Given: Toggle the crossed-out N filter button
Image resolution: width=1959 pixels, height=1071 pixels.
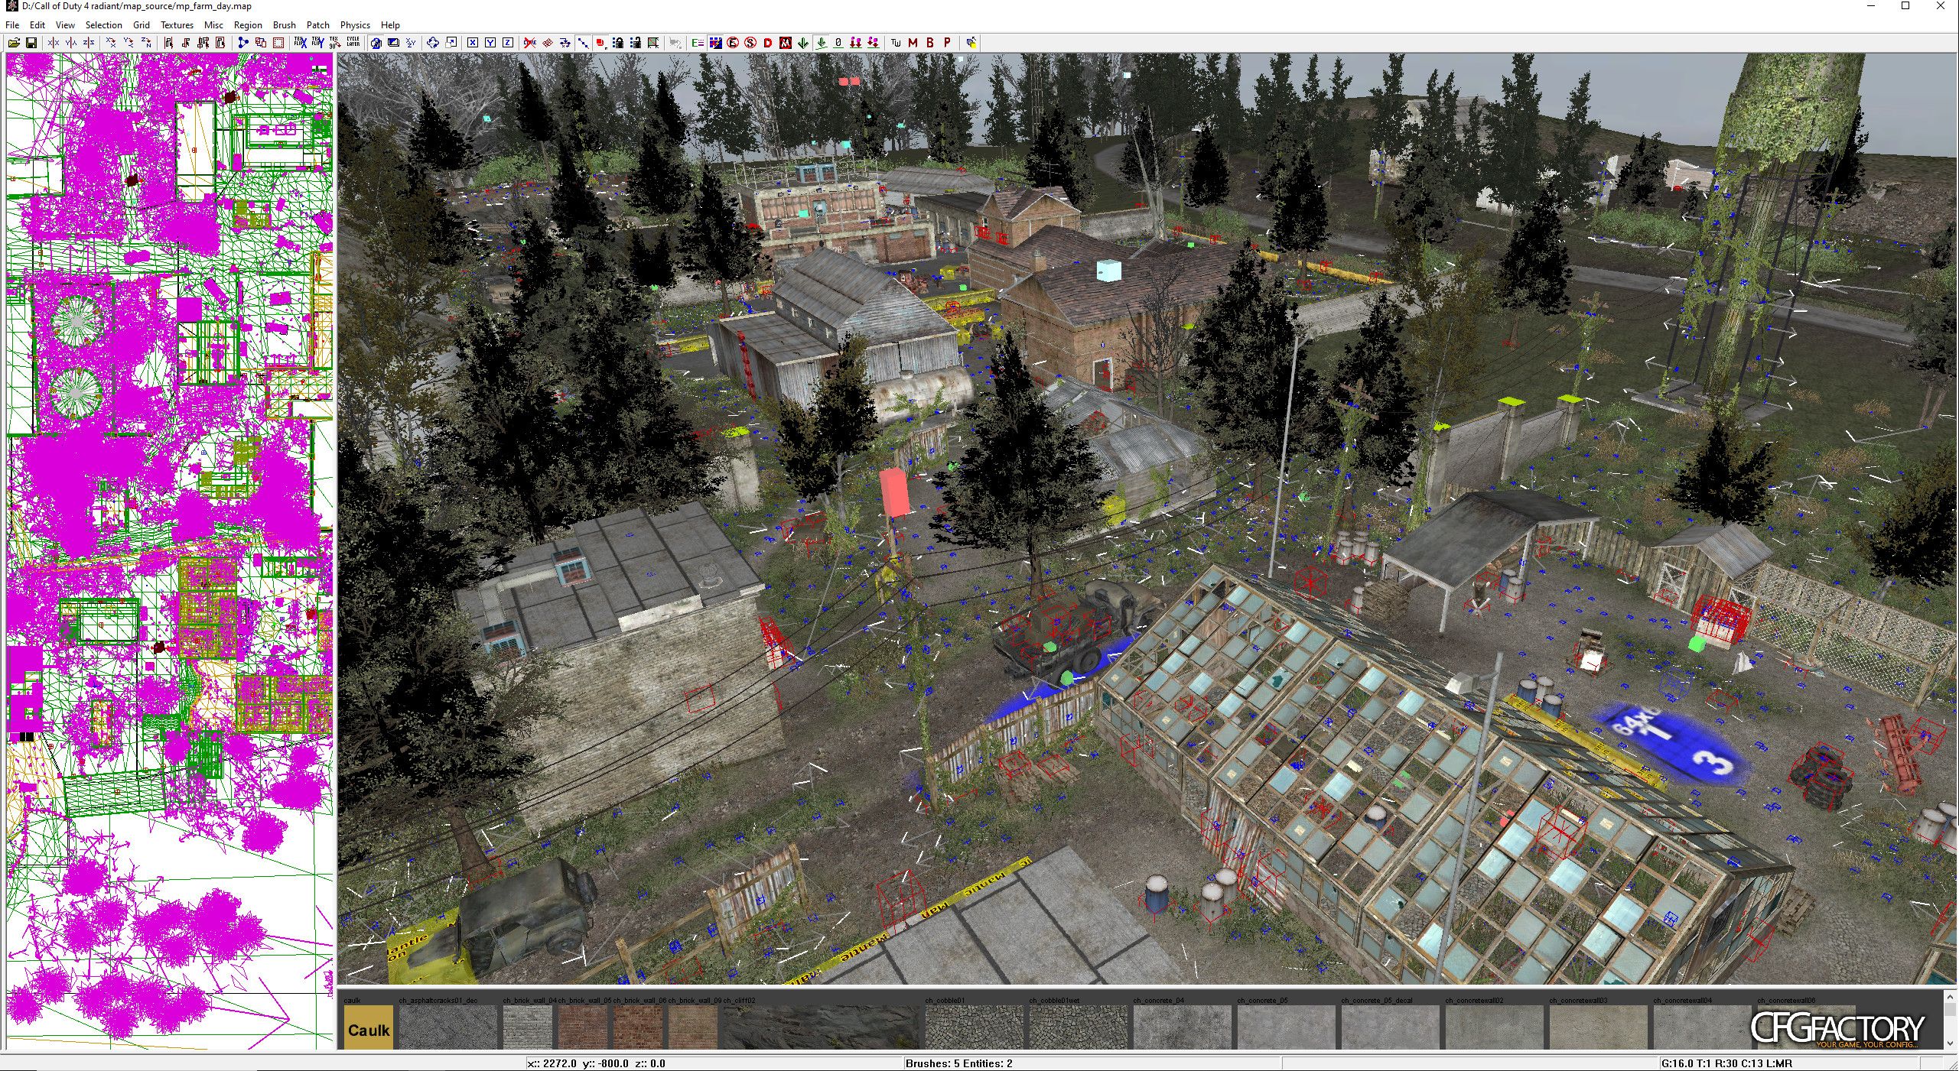Looking at the screenshot, I should 786,43.
